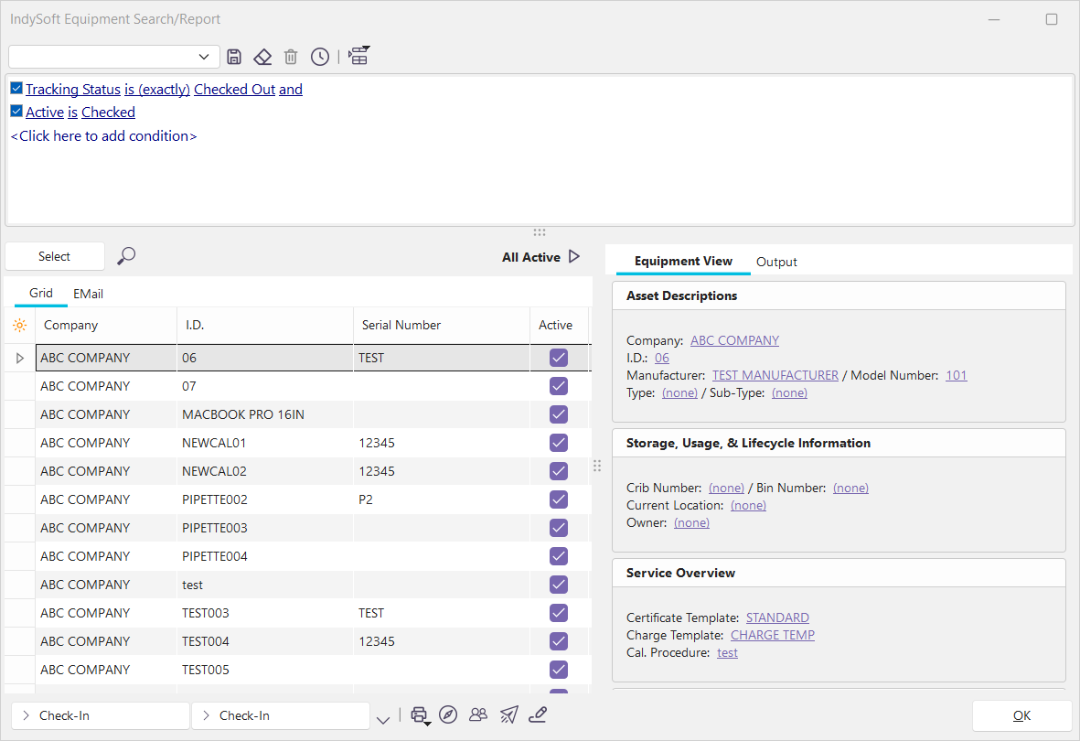Click the pen edit icon in bottom toolbar
This screenshot has width=1080, height=741.
click(538, 715)
